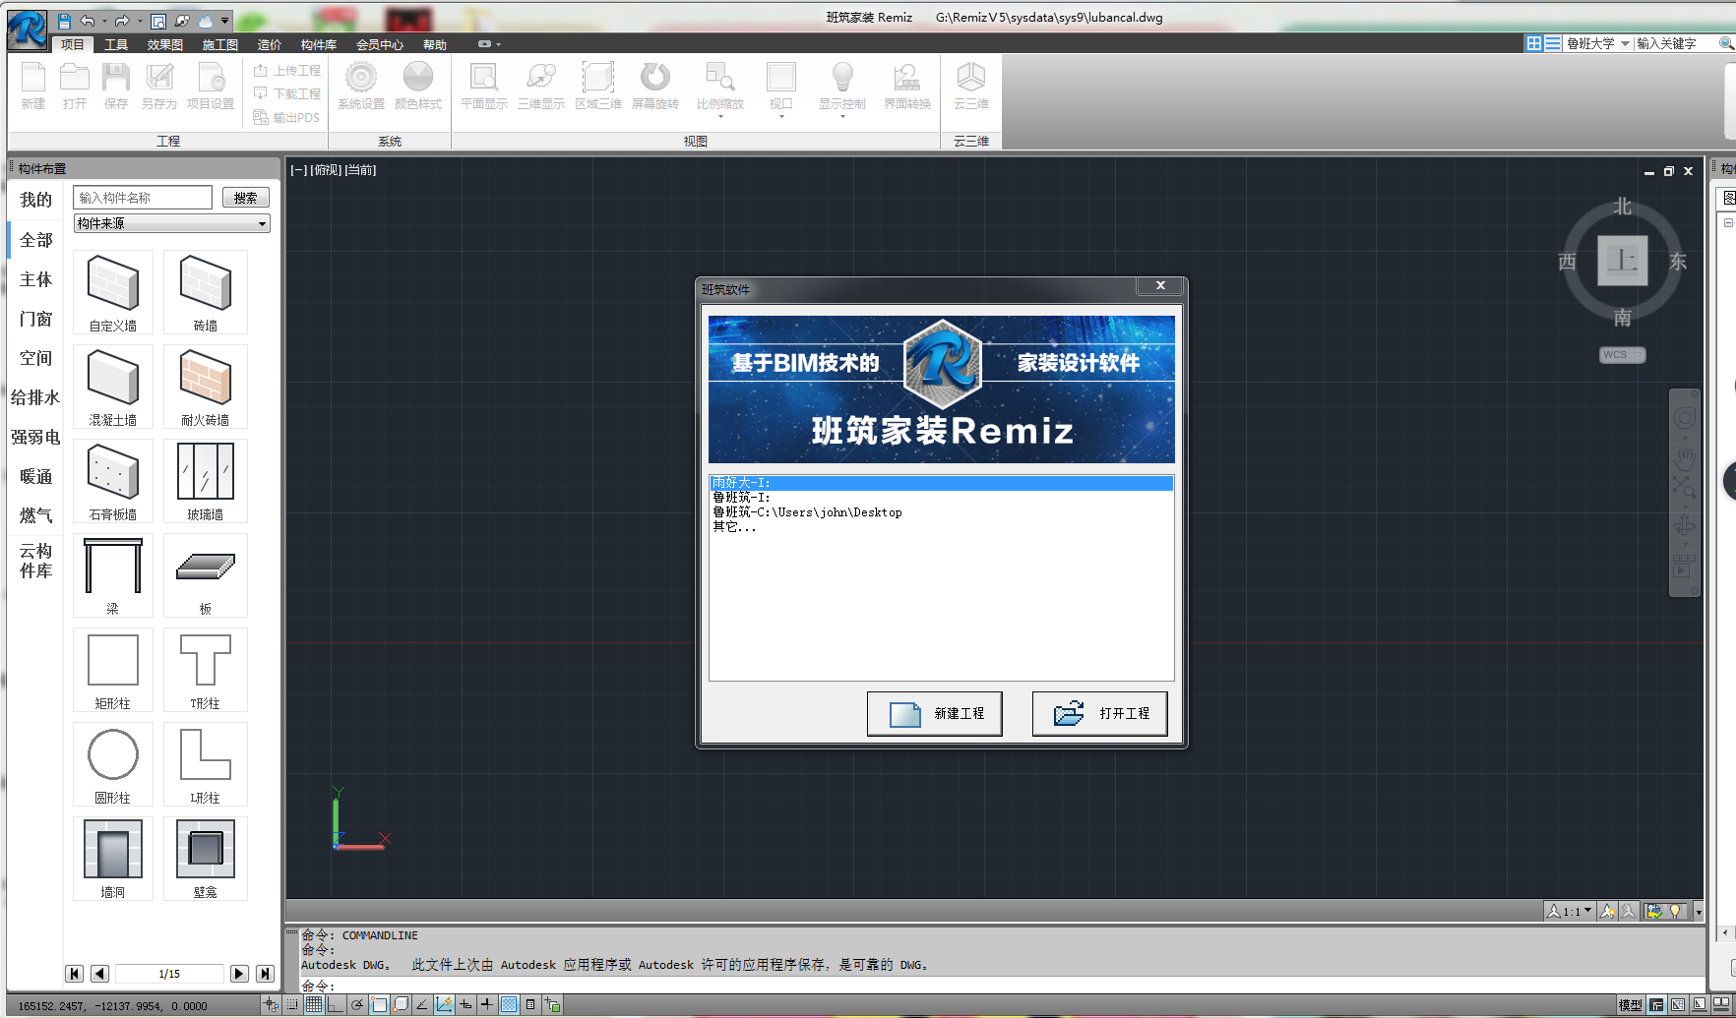This screenshot has height=1018, width=1736.
Task: Click 上 top face of view cube
Action: [1622, 261]
